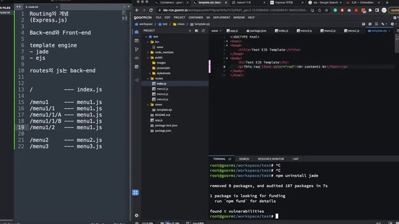Collapse the test root folder
399x224 pixels.
[146, 37]
